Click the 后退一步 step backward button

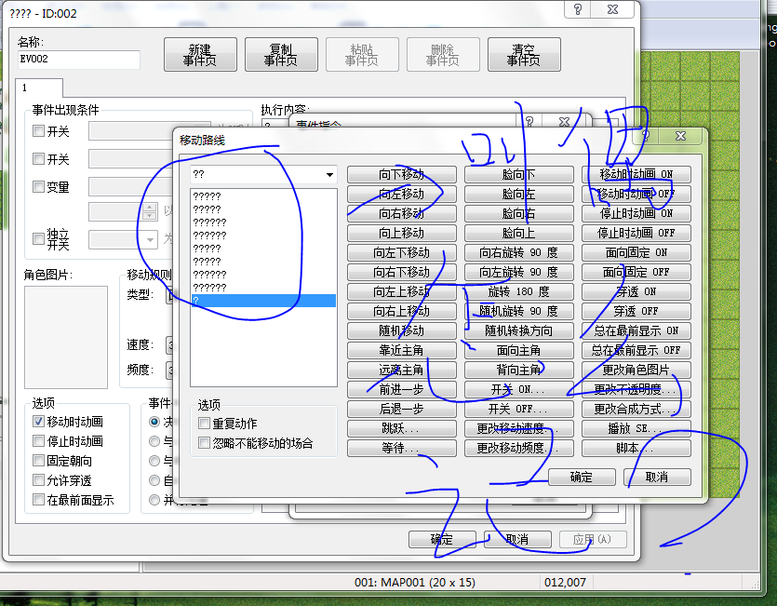(x=401, y=410)
